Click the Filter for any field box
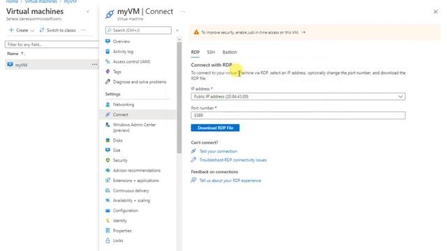 pyautogui.click(x=52, y=45)
